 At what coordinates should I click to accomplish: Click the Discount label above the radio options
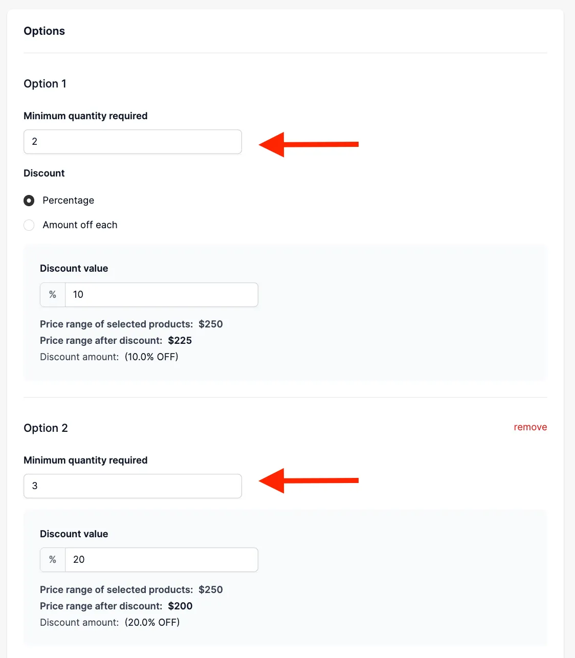tap(44, 173)
